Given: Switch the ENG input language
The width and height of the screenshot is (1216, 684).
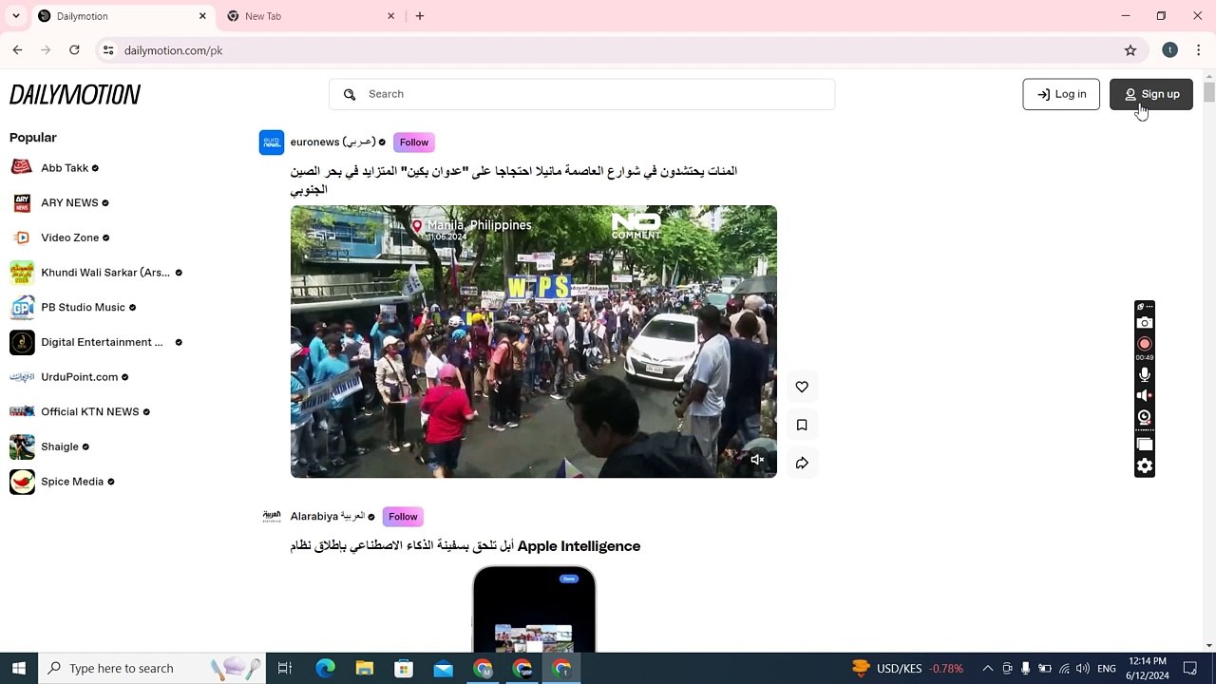Looking at the screenshot, I should click(1107, 668).
